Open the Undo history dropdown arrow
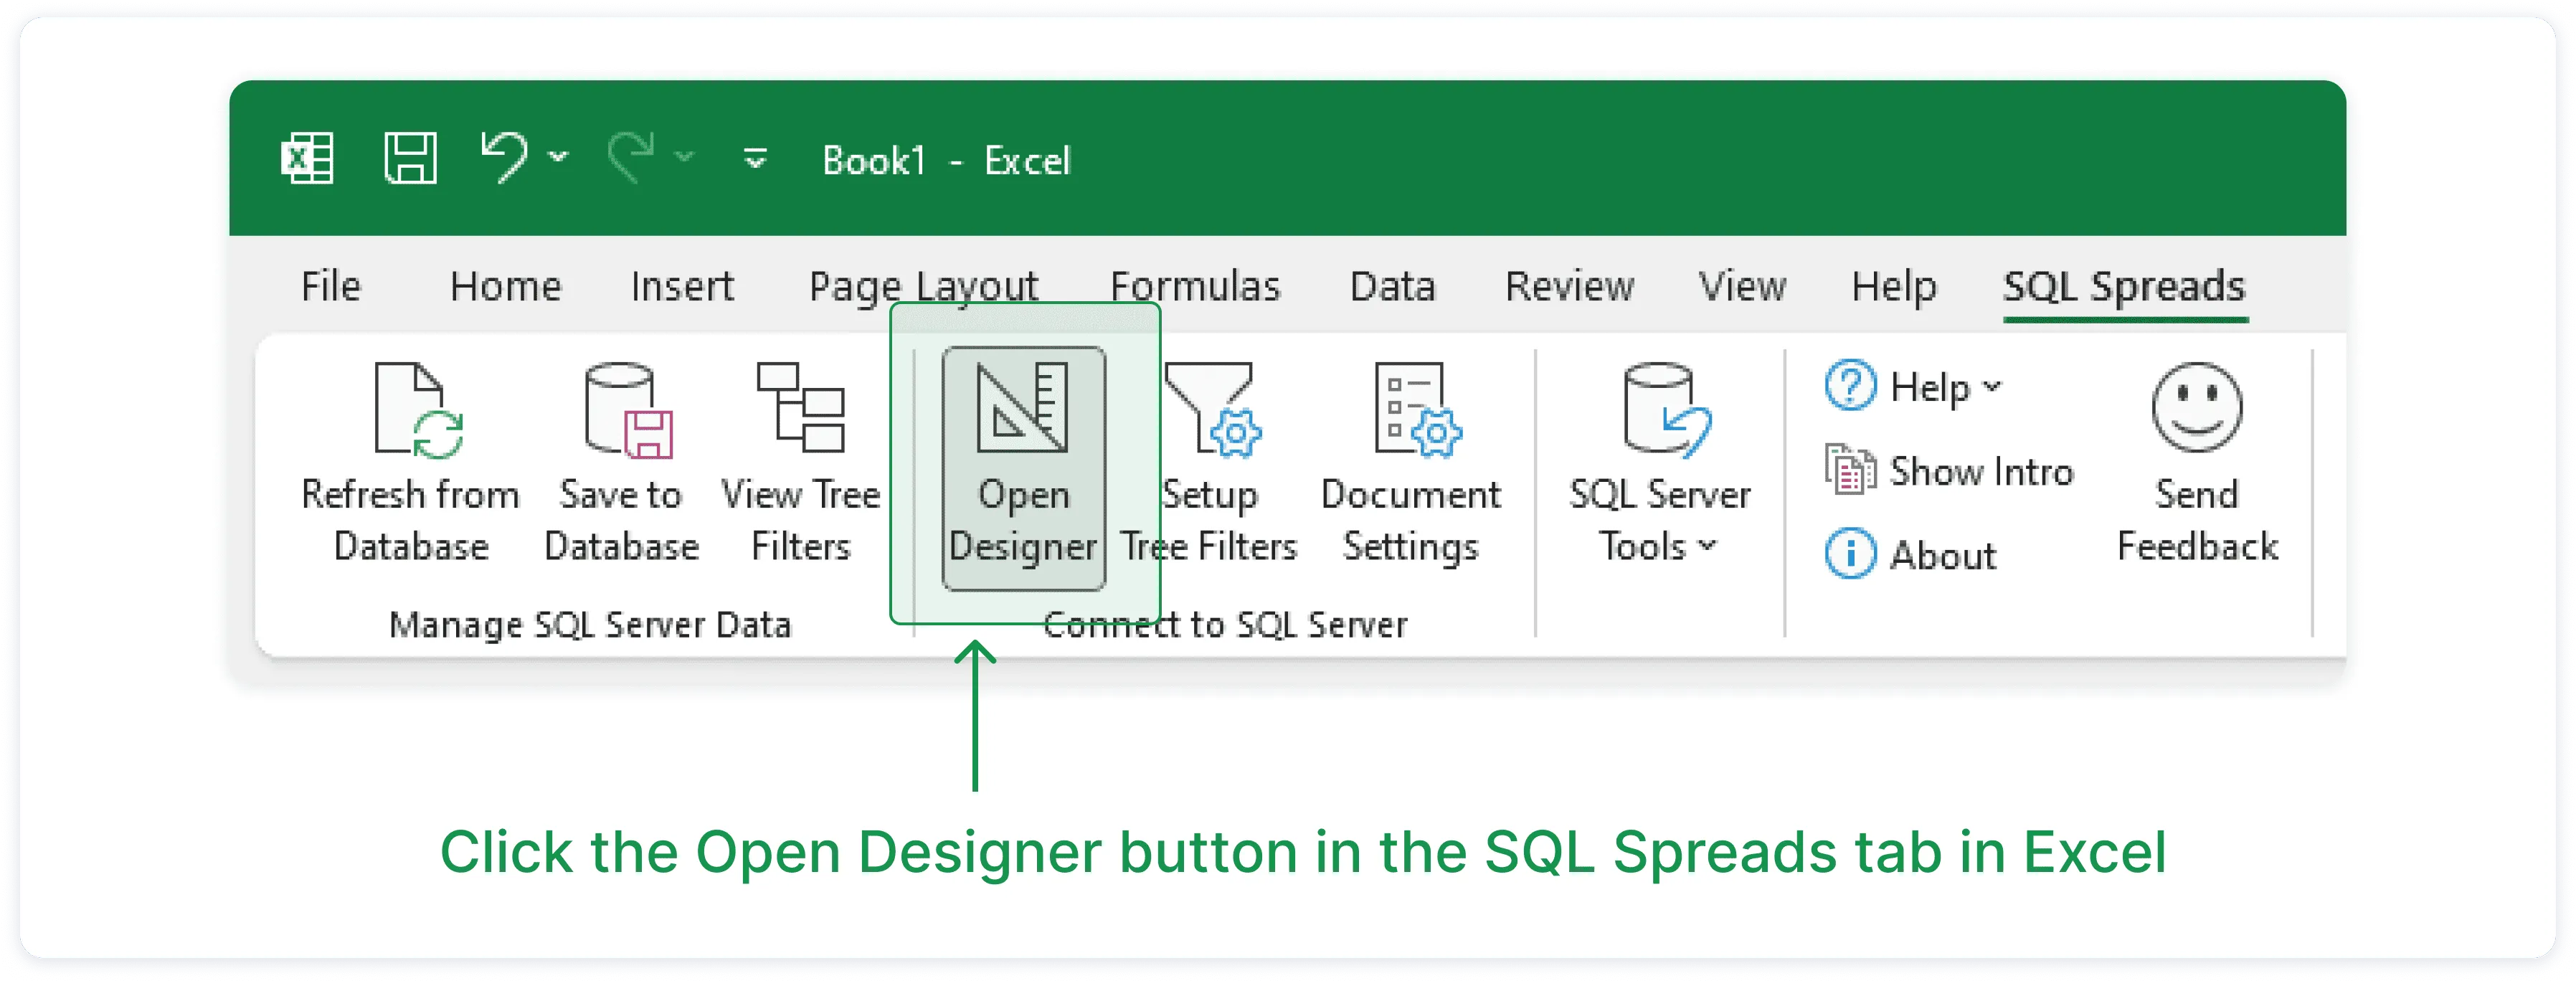The width and height of the screenshot is (2576, 981). pos(560,157)
